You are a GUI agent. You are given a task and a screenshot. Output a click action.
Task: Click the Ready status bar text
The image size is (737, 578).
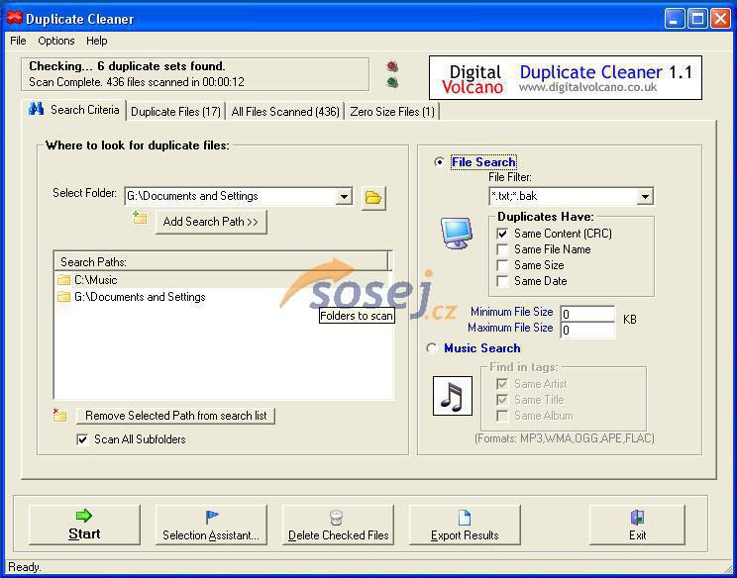tap(25, 567)
